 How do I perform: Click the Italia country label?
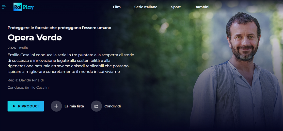pyautogui.click(x=23, y=48)
